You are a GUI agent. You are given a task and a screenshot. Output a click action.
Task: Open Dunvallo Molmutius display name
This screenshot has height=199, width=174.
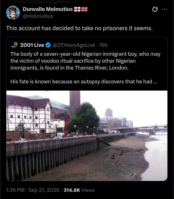point(48,9)
